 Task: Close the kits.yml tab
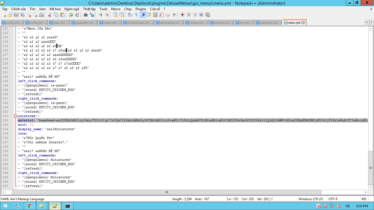point(252,23)
